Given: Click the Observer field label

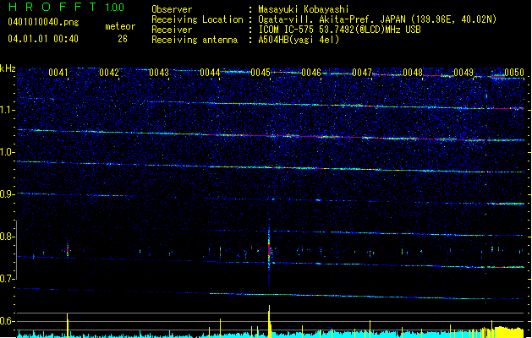Looking at the screenshot, I should pyautogui.click(x=172, y=9).
